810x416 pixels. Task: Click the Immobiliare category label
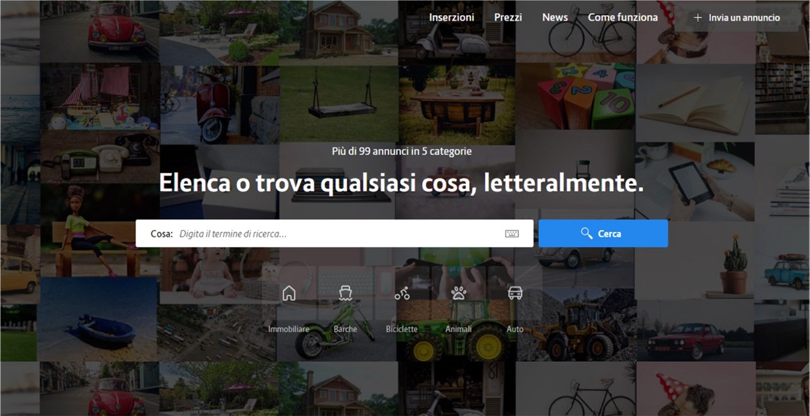[x=289, y=329]
